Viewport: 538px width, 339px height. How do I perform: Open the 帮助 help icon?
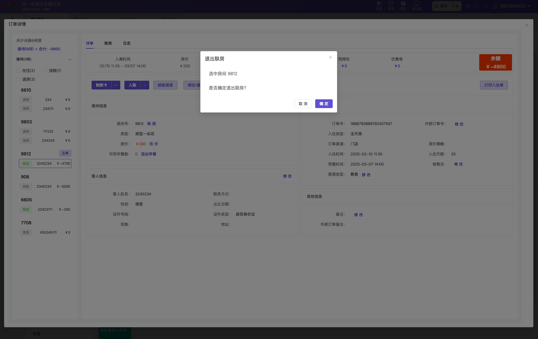pos(403,5)
